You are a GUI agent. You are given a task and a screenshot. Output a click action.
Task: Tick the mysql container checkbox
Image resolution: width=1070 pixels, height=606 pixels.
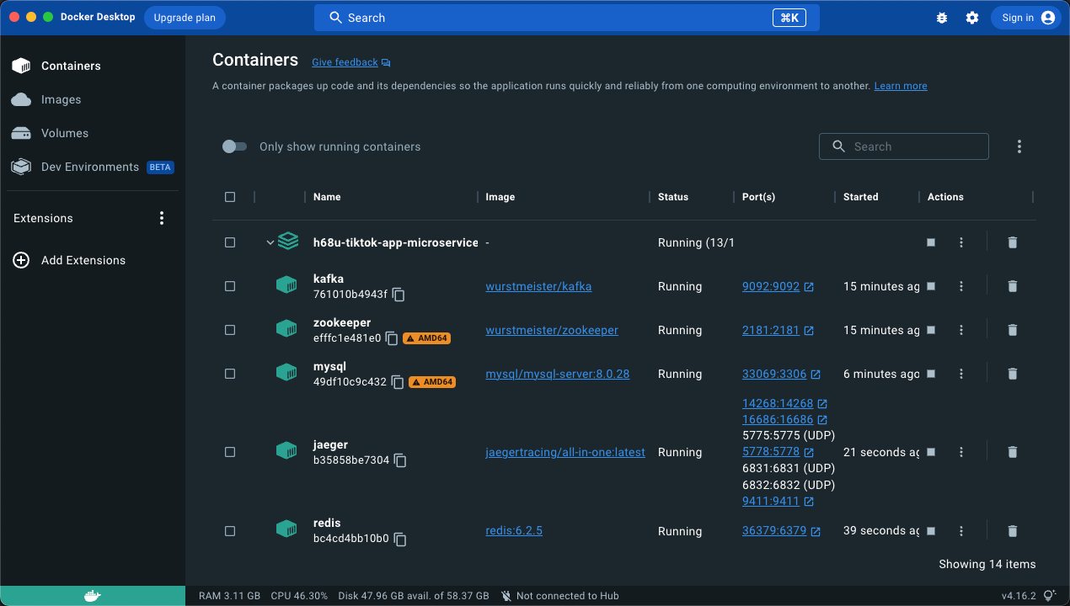(230, 374)
